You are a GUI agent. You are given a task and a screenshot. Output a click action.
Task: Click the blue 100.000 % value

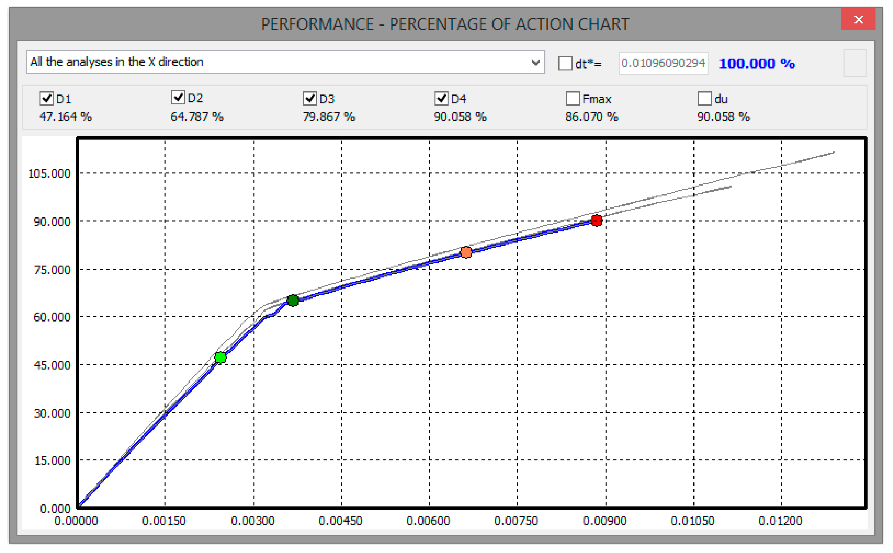tap(757, 63)
